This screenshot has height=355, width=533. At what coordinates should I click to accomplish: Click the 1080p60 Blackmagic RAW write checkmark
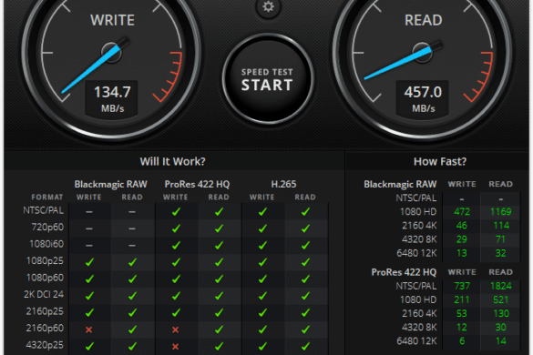tap(89, 279)
